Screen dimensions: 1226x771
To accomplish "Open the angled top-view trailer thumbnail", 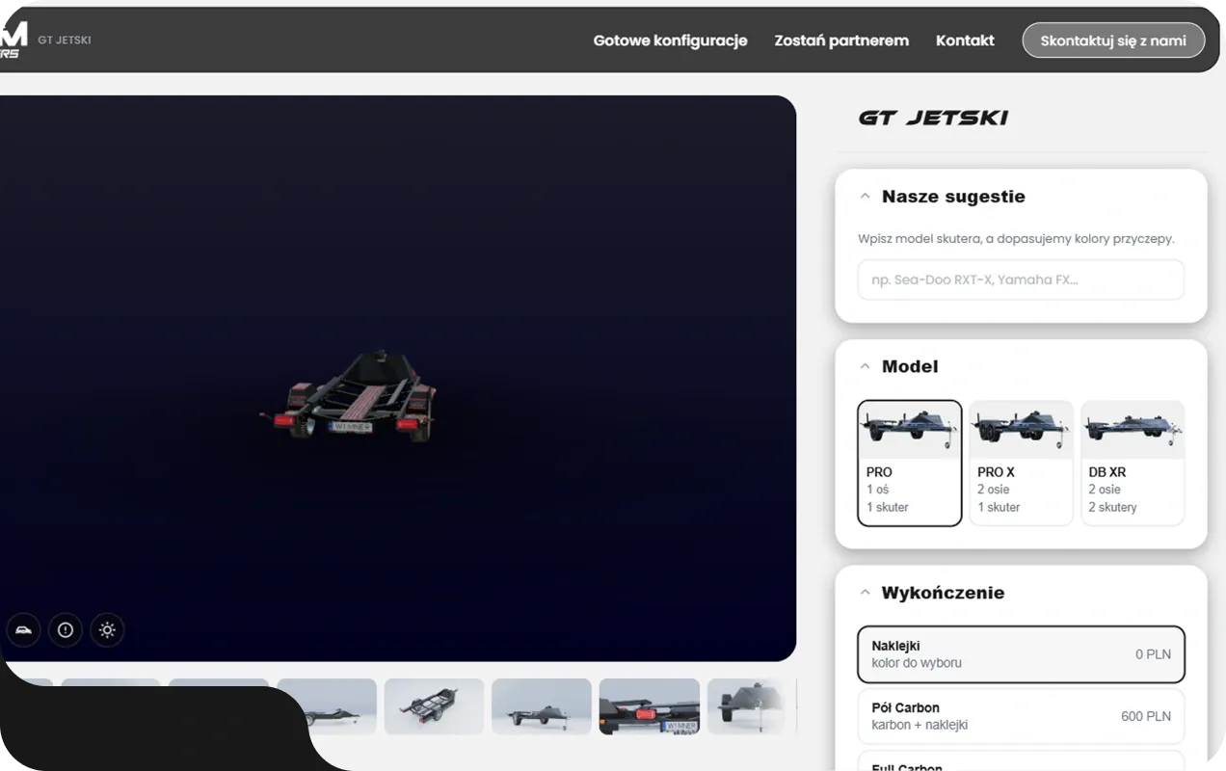I will tap(434, 706).
